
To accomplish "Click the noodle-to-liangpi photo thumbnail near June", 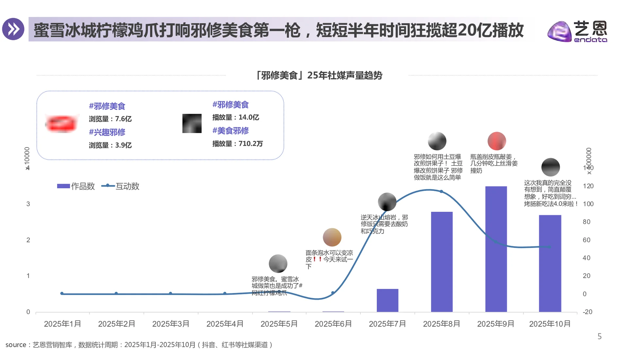I will [332, 237].
